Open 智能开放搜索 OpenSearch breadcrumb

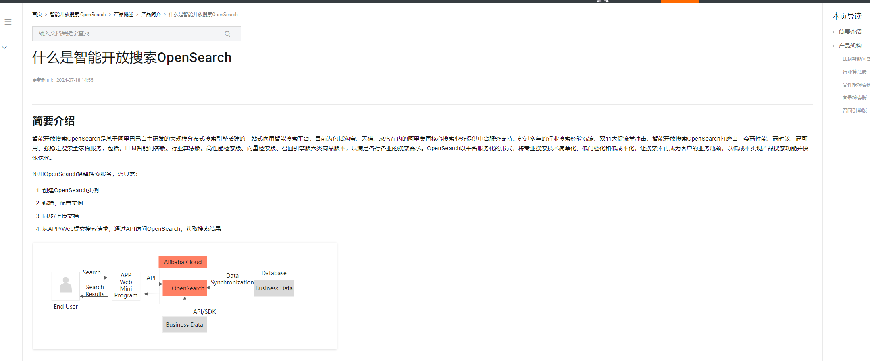pos(78,15)
